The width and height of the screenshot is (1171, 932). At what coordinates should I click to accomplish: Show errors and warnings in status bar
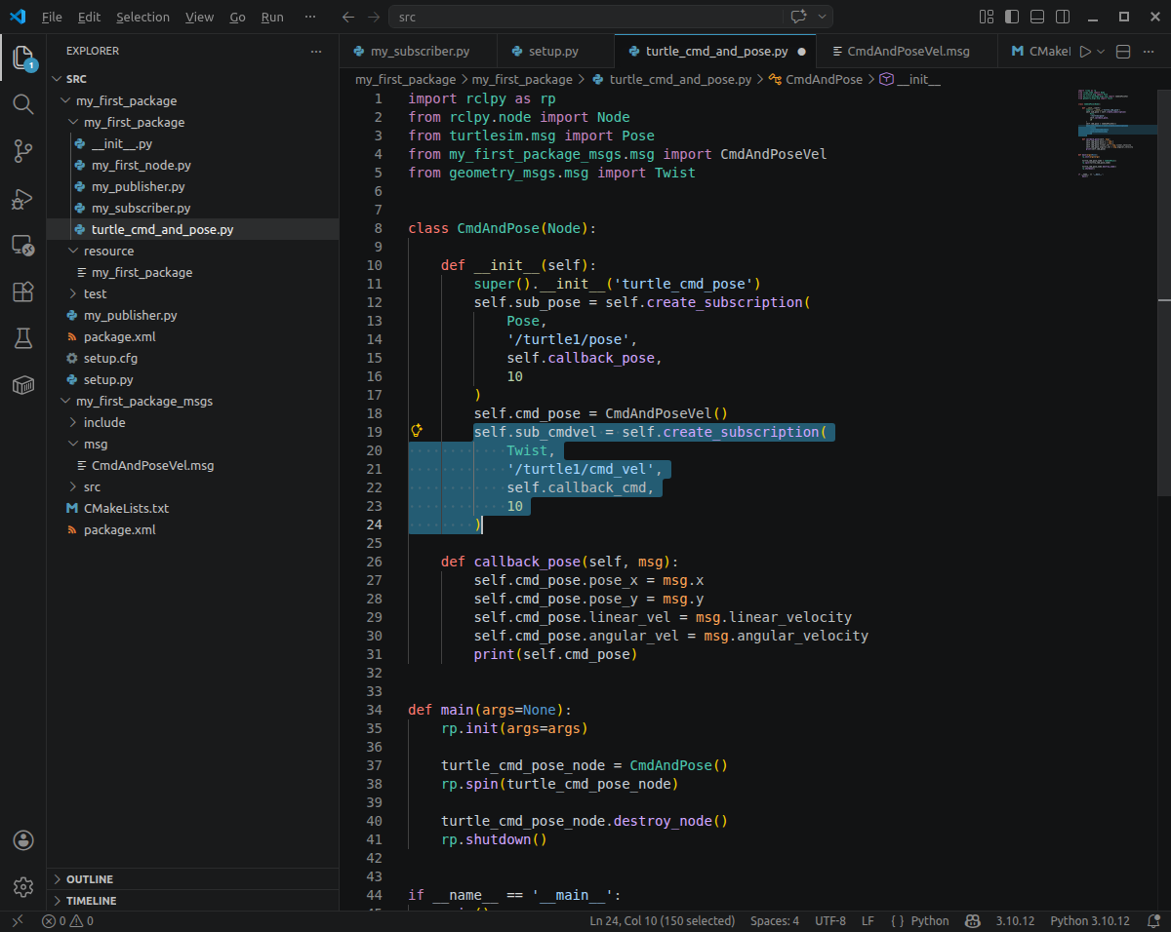tap(67, 920)
